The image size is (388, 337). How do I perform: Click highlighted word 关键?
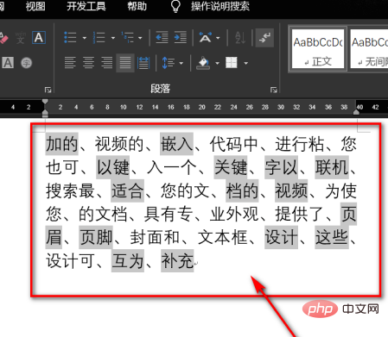(231, 167)
